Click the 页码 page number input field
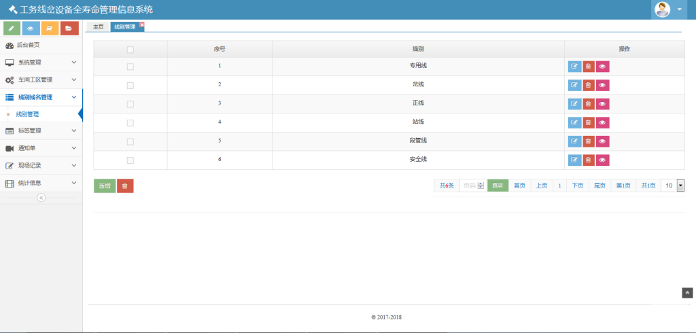The height and width of the screenshot is (333, 696). [470, 186]
